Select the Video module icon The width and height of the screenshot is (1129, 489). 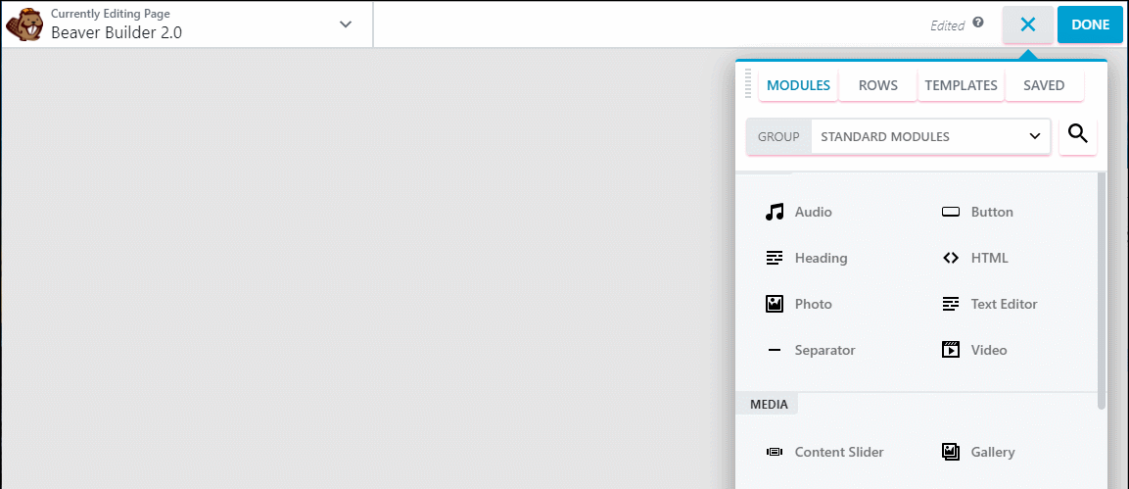950,350
